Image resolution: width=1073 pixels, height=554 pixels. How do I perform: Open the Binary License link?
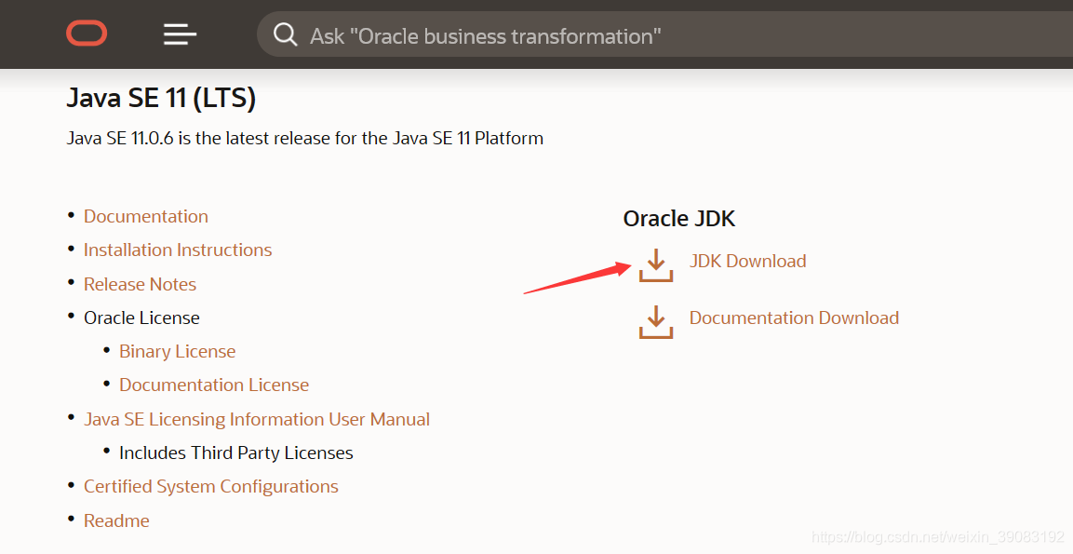177,351
